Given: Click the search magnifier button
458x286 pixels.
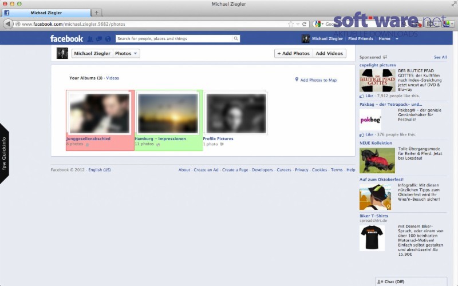Looking at the screenshot, I should coord(236,38).
